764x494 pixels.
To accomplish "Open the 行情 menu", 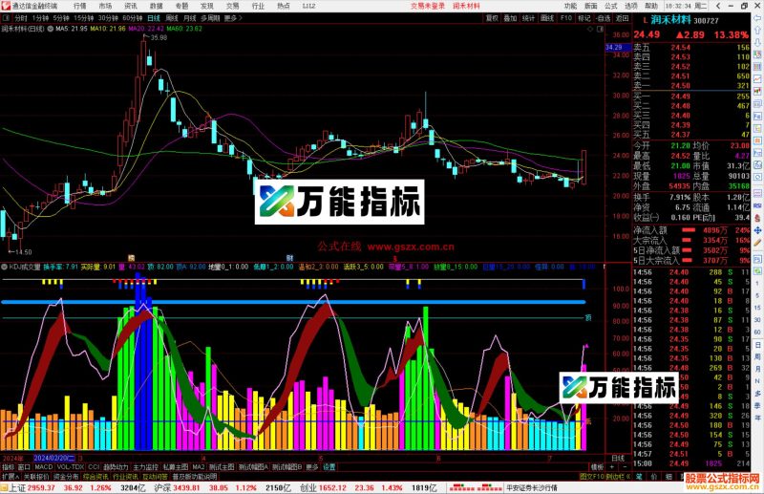I will [80, 6].
